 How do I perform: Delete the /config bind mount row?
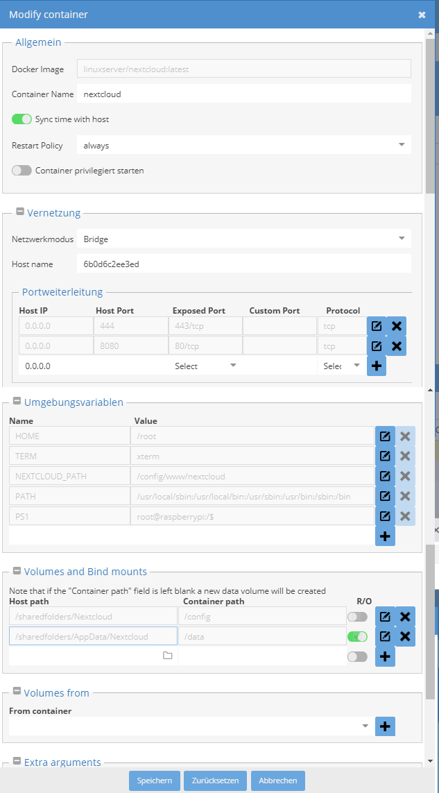tap(405, 617)
